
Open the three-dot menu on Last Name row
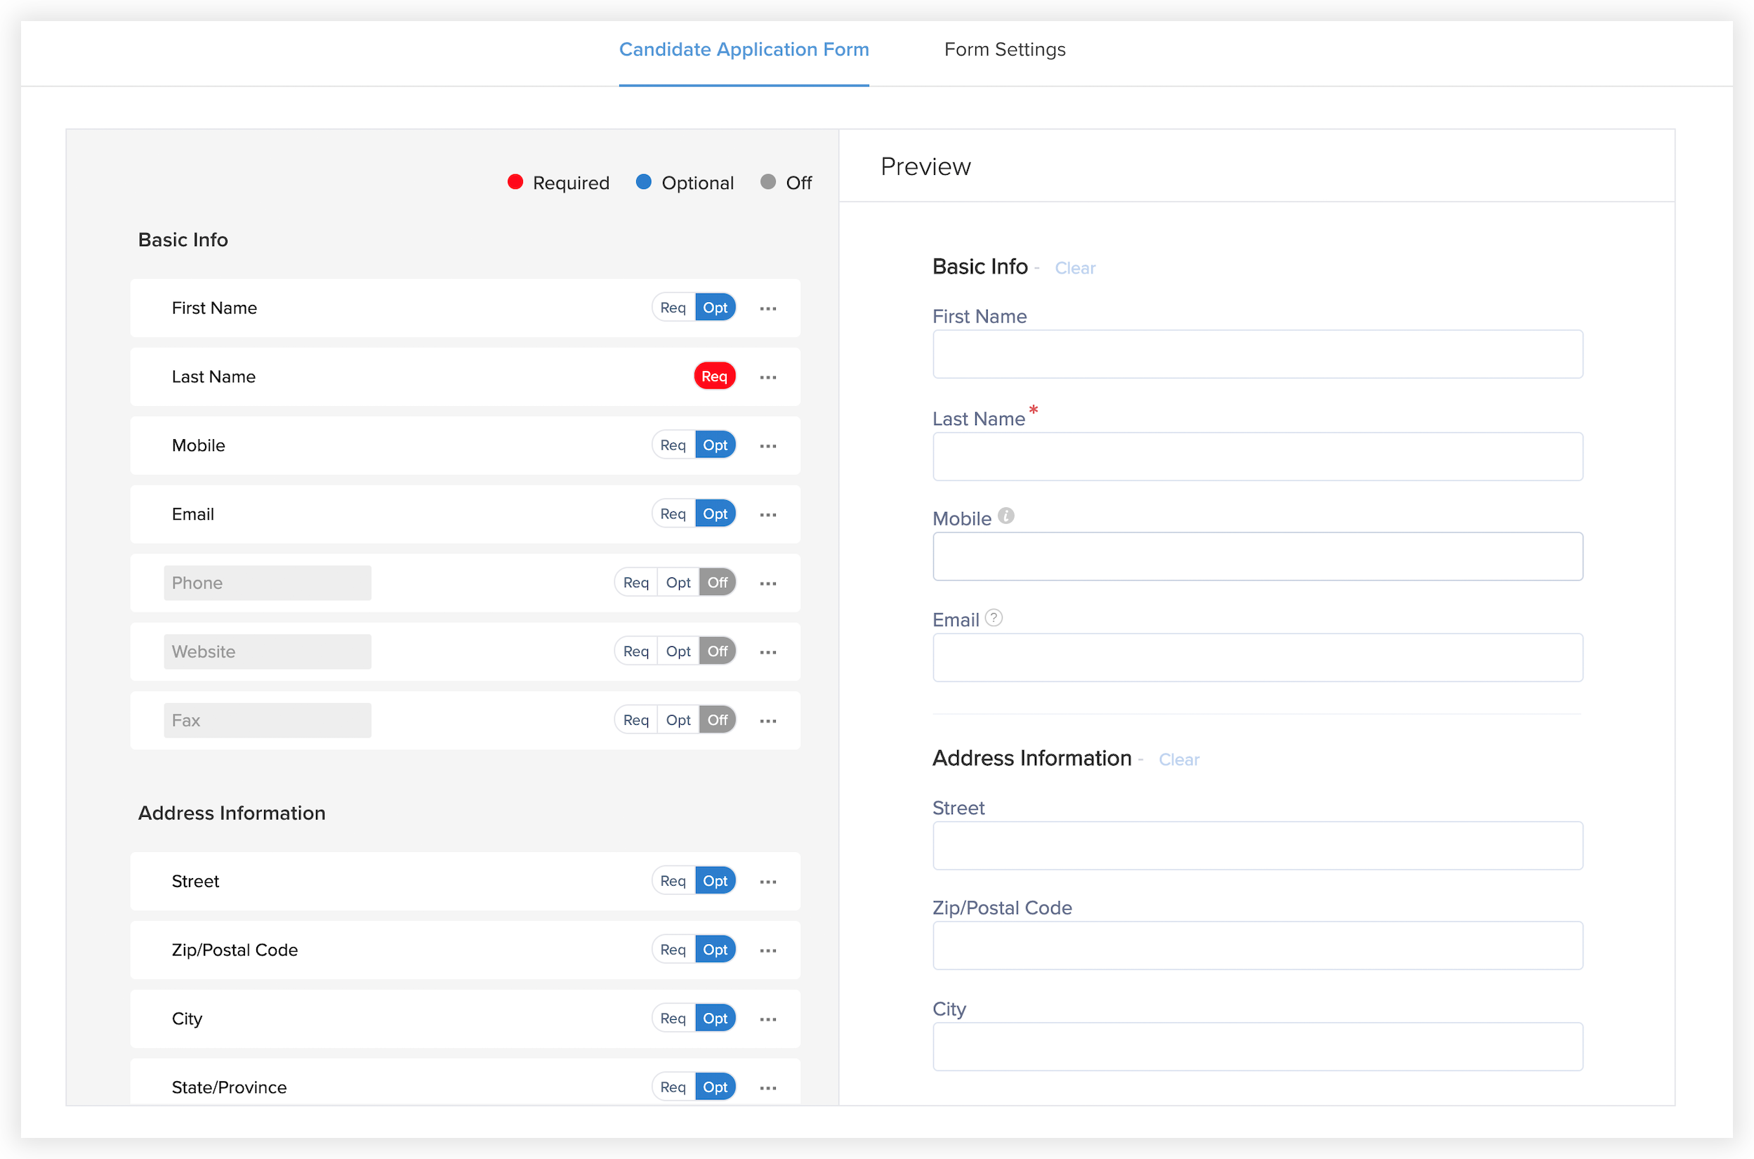[767, 377]
